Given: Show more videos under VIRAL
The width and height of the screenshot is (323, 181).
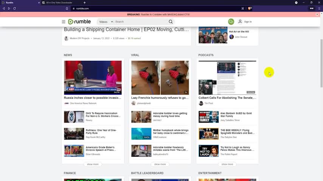Looking at the screenshot, I should click(x=160, y=164).
